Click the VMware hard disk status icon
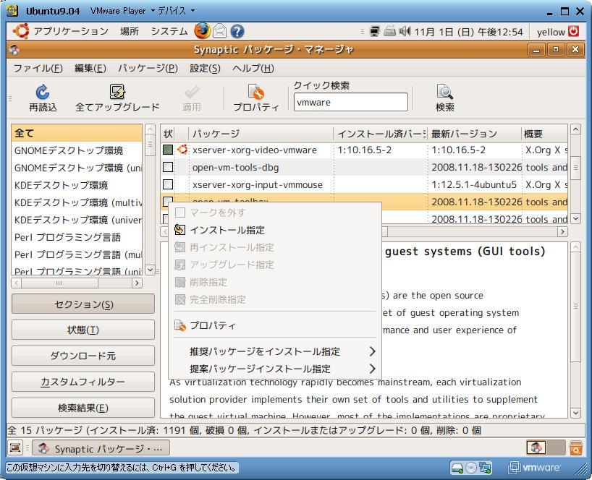This screenshot has width=592, height=480. point(457,468)
